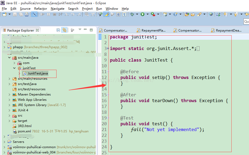This screenshot has height=155, width=249.
Task: Click the Drop to Frame icon
Action: 87,14
